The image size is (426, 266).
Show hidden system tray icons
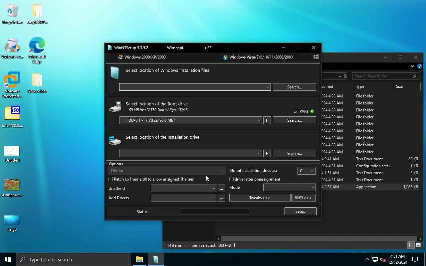click(367, 259)
